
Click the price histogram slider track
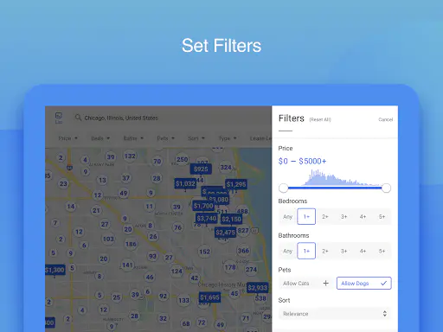point(335,188)
